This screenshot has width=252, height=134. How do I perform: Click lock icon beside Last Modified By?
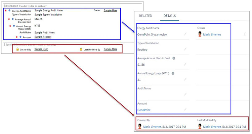81,49
